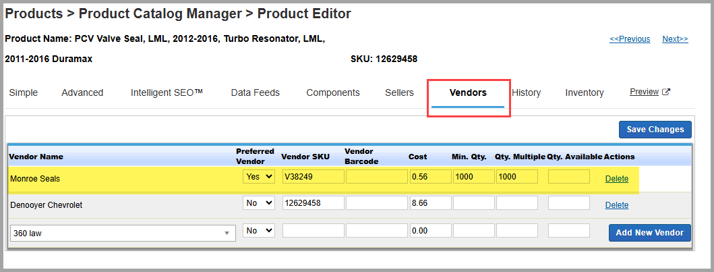The width and height of the screenshot is (714, 272).
Task: Open the Simple tab
Action: tap(23, 93)
